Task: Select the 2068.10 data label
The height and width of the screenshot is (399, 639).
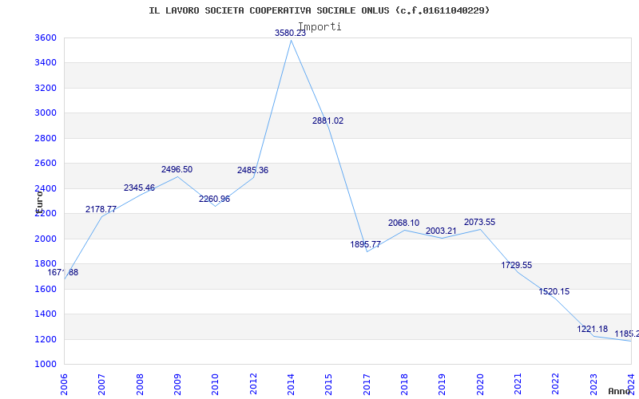Action: (x=403, y=223)
